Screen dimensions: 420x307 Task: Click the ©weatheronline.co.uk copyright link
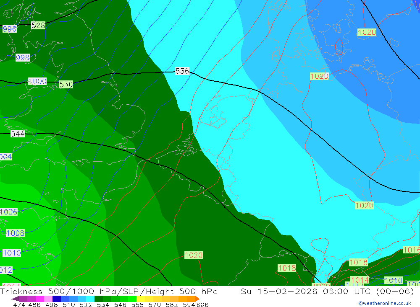[385, 303]
